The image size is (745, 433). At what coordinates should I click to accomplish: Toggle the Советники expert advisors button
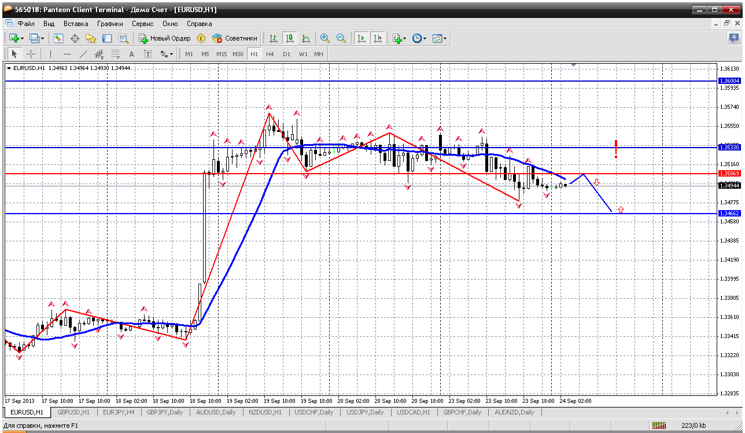(235, 38)
